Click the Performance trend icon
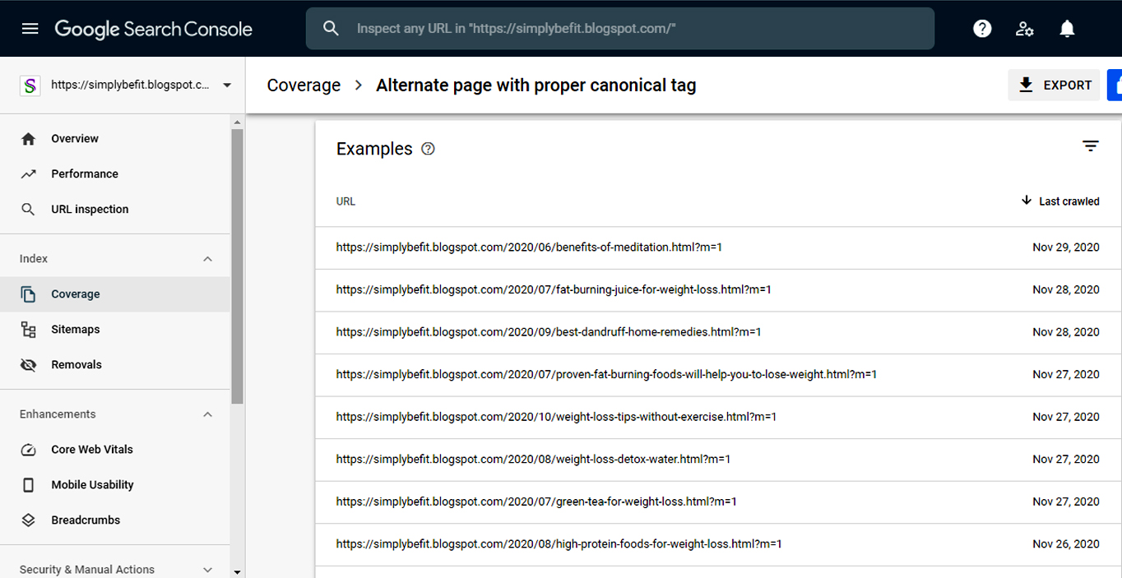 coord(28,174)
